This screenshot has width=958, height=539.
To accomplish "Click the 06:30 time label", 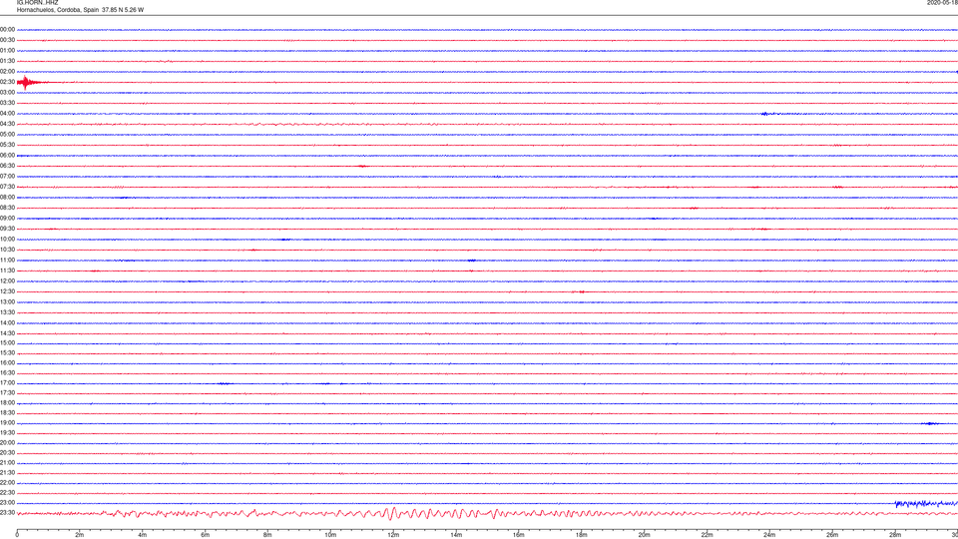I will pos(7,167).
